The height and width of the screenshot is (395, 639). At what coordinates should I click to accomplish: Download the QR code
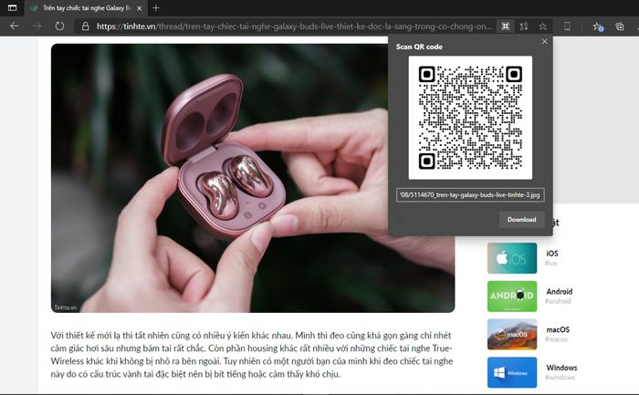[x=521, y=220]
